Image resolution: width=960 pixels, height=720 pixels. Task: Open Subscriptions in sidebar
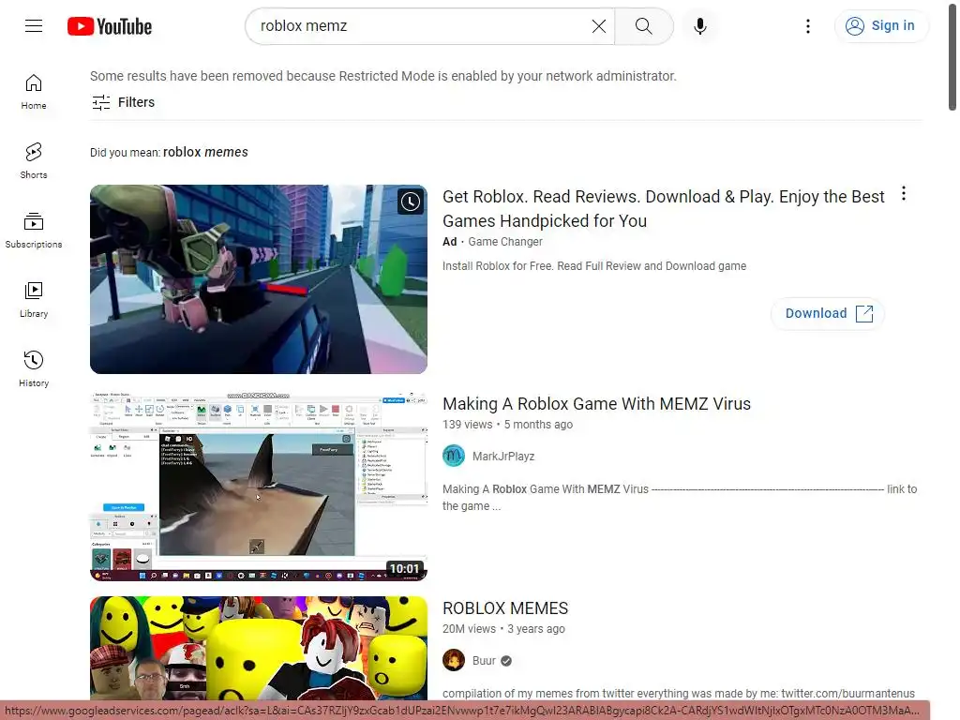[x=34, y=231]
